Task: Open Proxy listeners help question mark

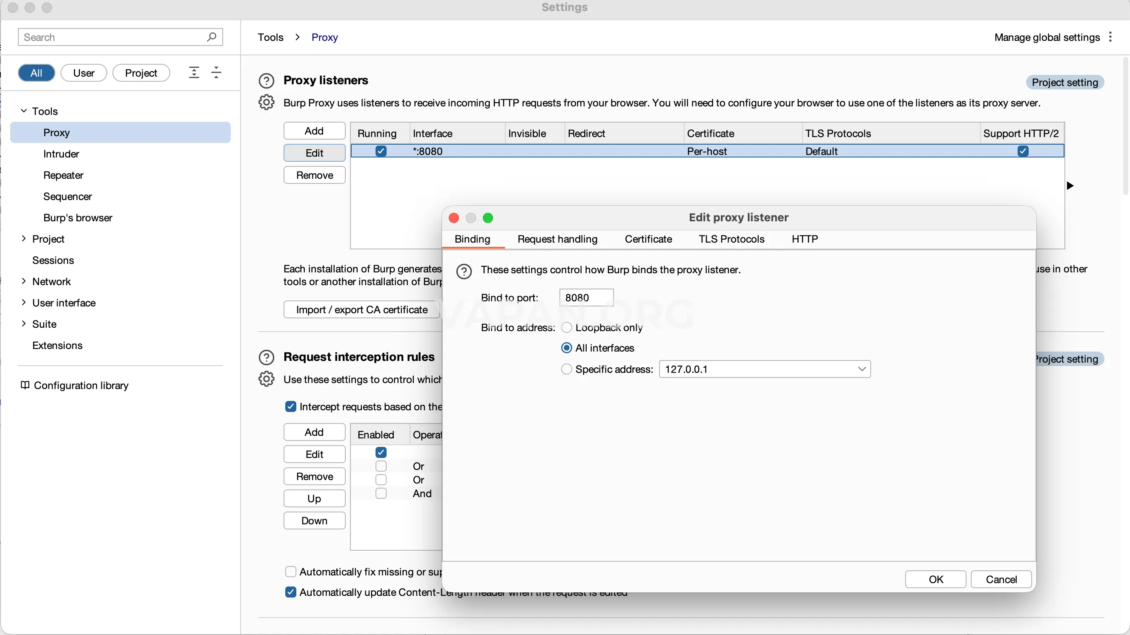Action: pyautogui.click(x=266, y=81)
